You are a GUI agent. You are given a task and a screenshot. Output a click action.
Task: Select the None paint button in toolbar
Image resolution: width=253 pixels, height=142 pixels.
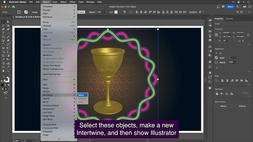coord(9,85)
